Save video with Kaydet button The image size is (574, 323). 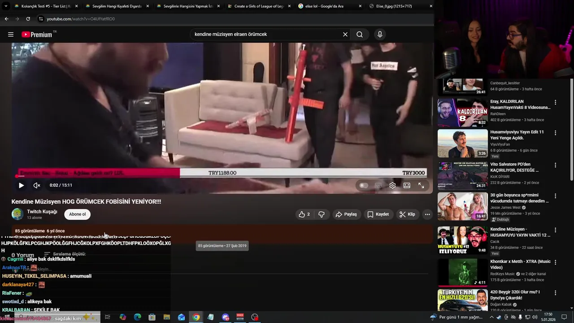click(378, 214)
